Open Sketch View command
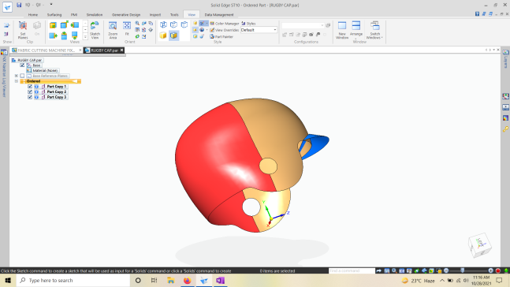The image size is (510, 287). tap(95, 30)
